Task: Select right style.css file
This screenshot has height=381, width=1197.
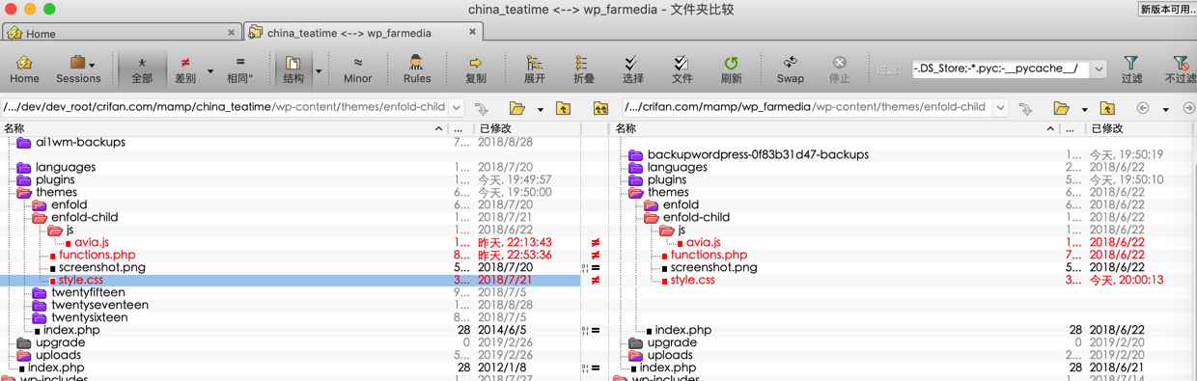Action: pyautogui.click(x=692, y=280)
